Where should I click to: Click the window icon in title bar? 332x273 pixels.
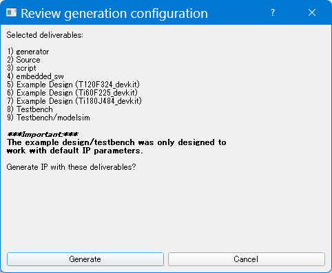tap(11, 12)
